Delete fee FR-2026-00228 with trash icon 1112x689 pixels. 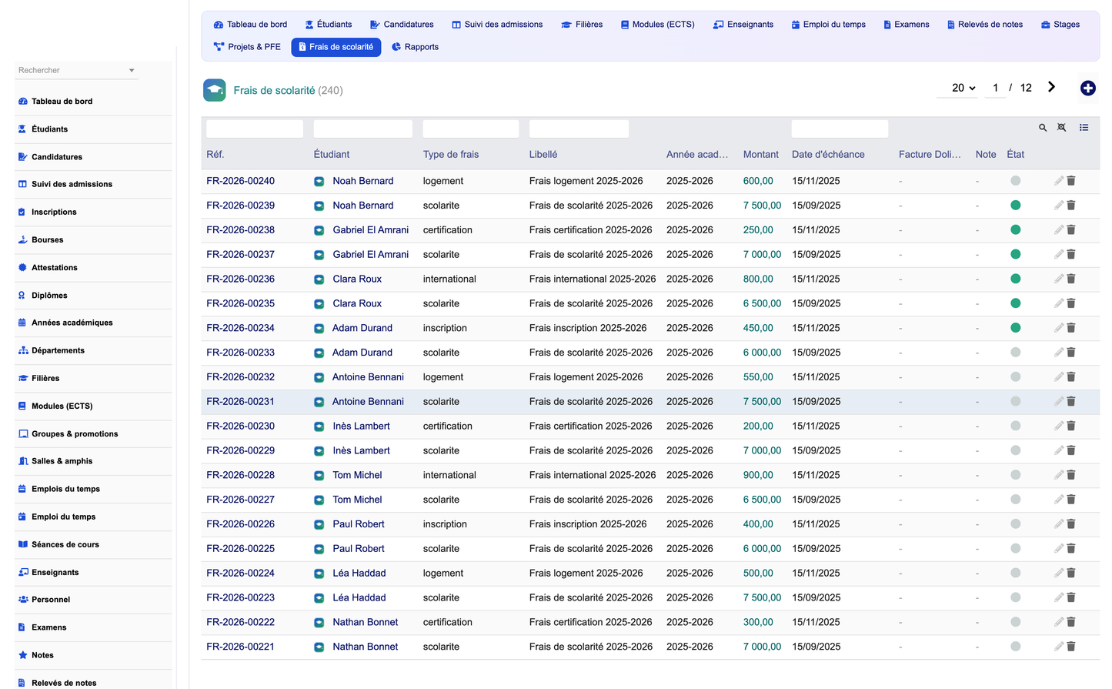click(1071, 475)
